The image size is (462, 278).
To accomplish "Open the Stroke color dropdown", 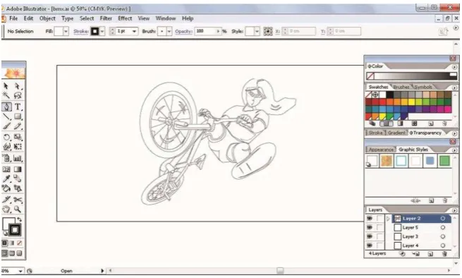I will [x=102, y=31].
